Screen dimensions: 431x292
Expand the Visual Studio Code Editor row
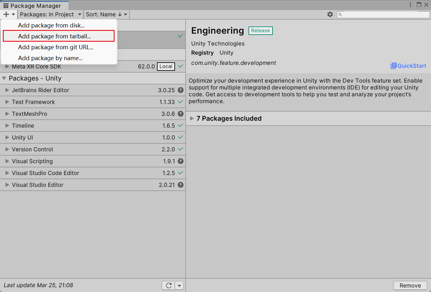[x=7, y=173]
